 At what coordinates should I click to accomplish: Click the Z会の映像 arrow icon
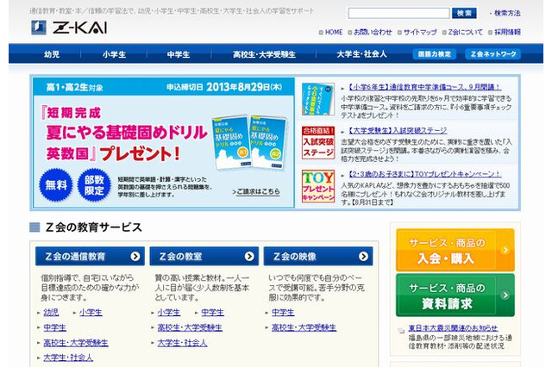pyautogui.click(x=363, y=256)
